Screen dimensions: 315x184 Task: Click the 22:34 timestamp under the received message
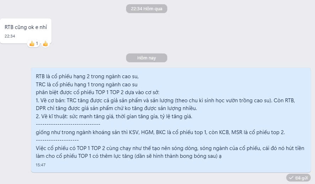point(10,36)
